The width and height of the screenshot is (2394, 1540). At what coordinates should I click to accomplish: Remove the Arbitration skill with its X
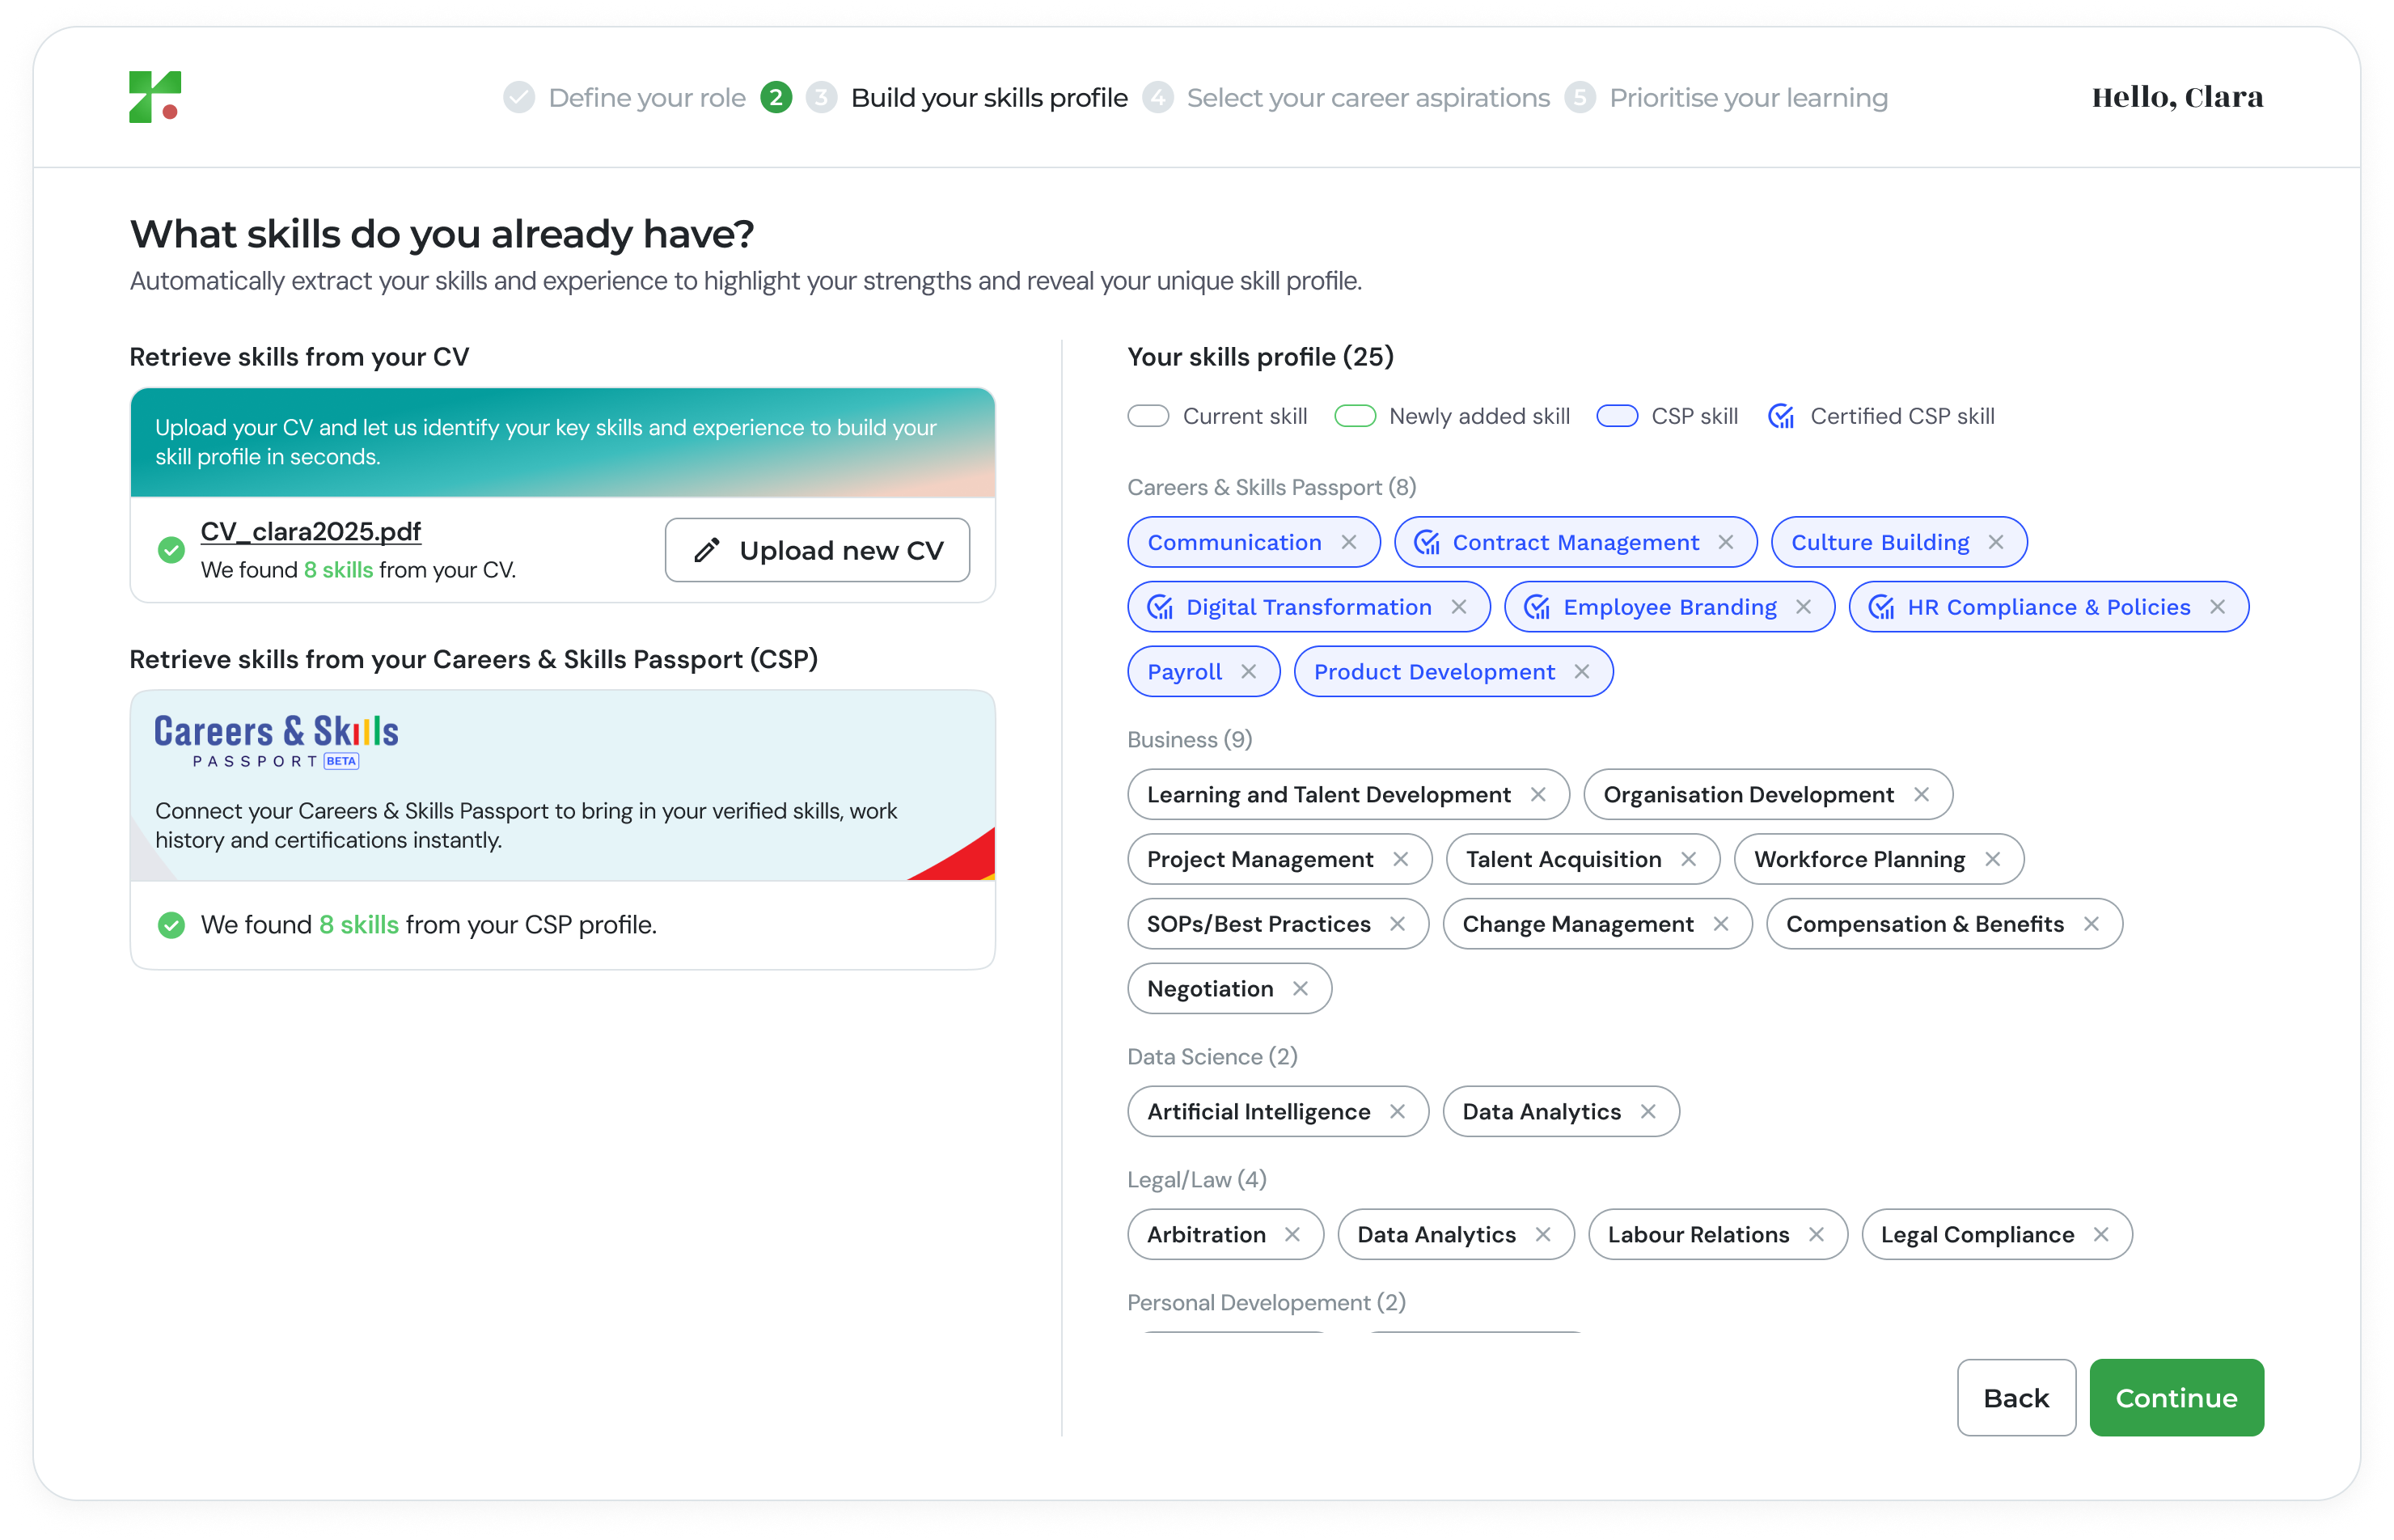click(1293, 1235)
